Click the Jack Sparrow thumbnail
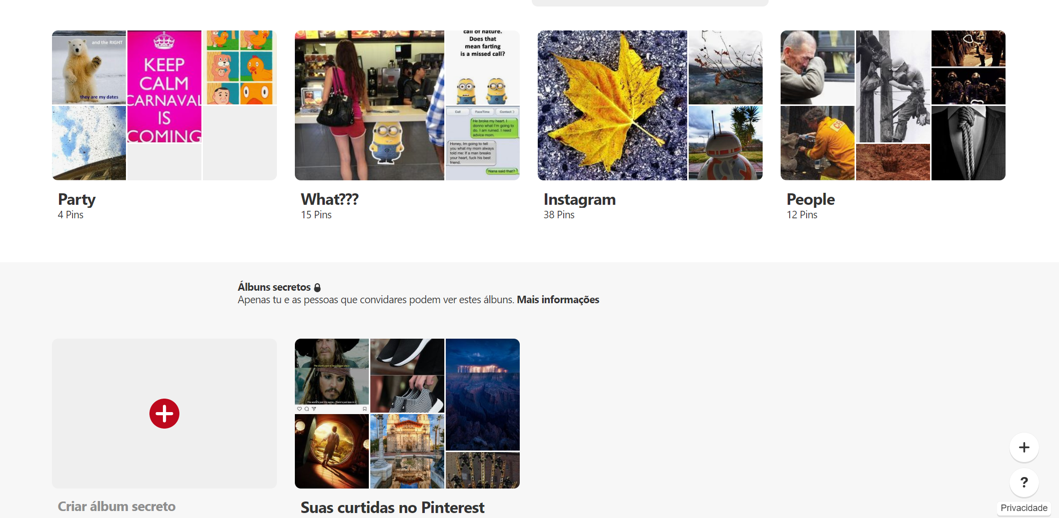 (x=332, y=376)
